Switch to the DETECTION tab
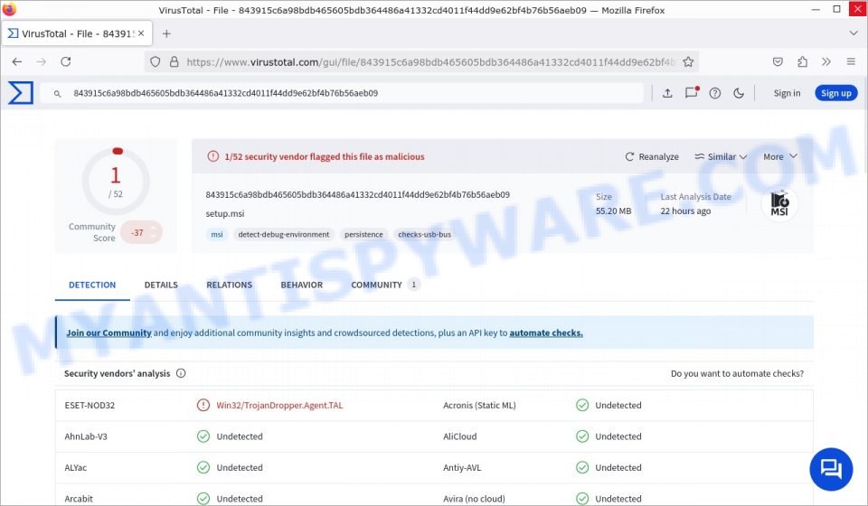The image size is (868, 506). [x=92, y=286]
